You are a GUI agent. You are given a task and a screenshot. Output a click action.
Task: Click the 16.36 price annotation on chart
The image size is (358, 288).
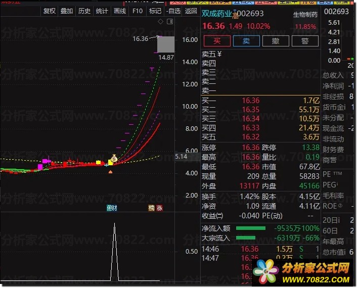[x=141, y=39]
